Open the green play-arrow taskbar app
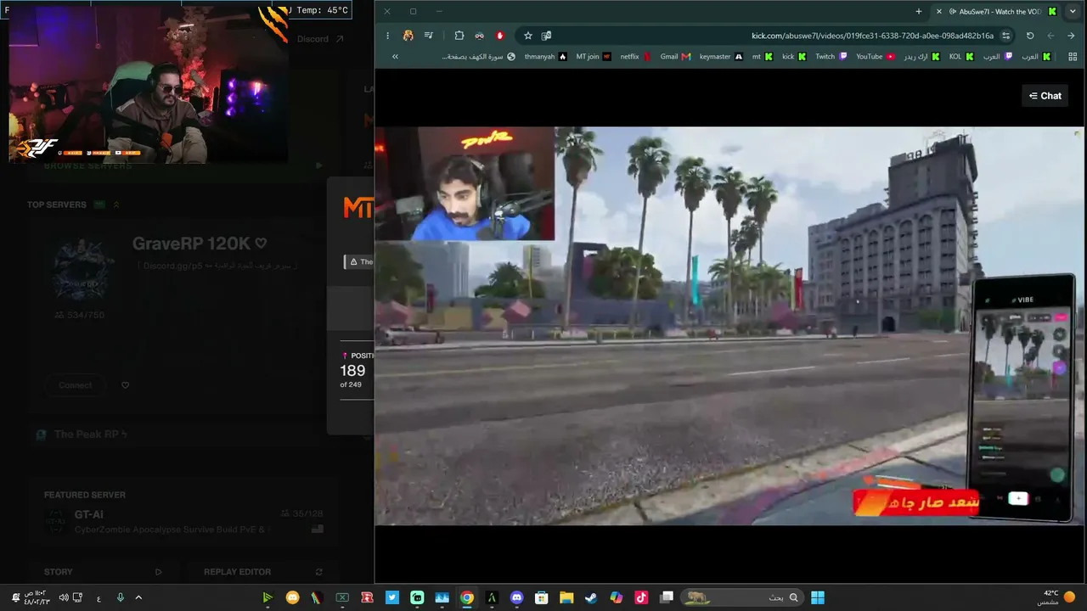1087x611 pixels. [268, 597]
